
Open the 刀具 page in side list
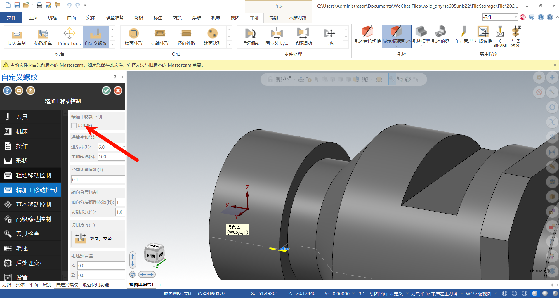pyautogui.click(x=30, y=117)
